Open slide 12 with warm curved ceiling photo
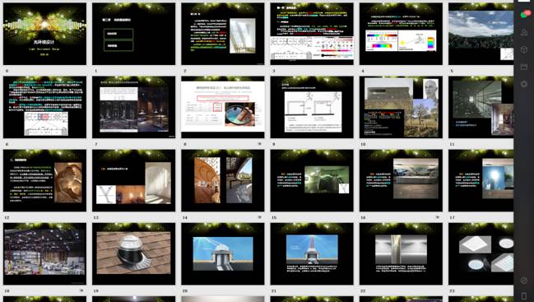 [x=44, y=180]
